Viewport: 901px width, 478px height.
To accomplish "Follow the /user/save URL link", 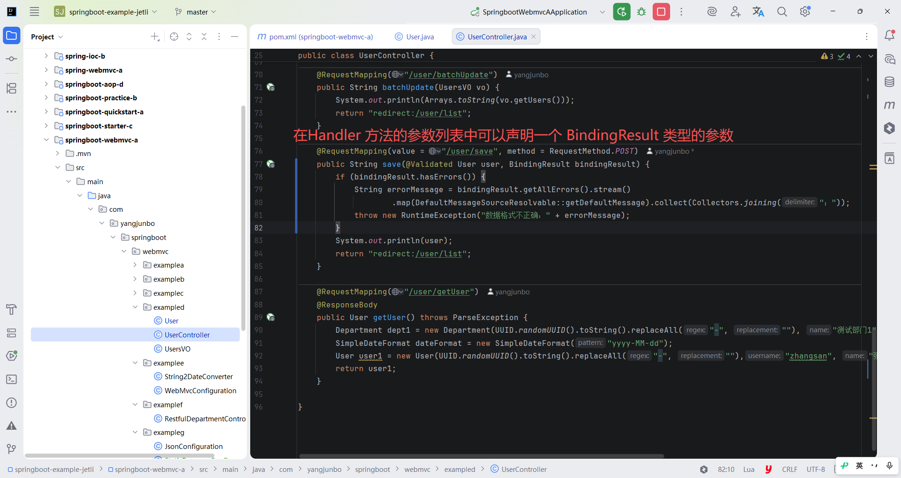I will [x=470, y=151].
